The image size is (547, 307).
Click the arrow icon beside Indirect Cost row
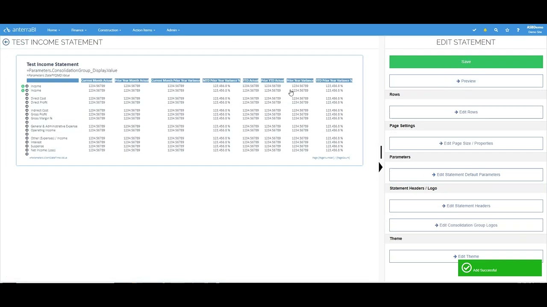[27, 110]
